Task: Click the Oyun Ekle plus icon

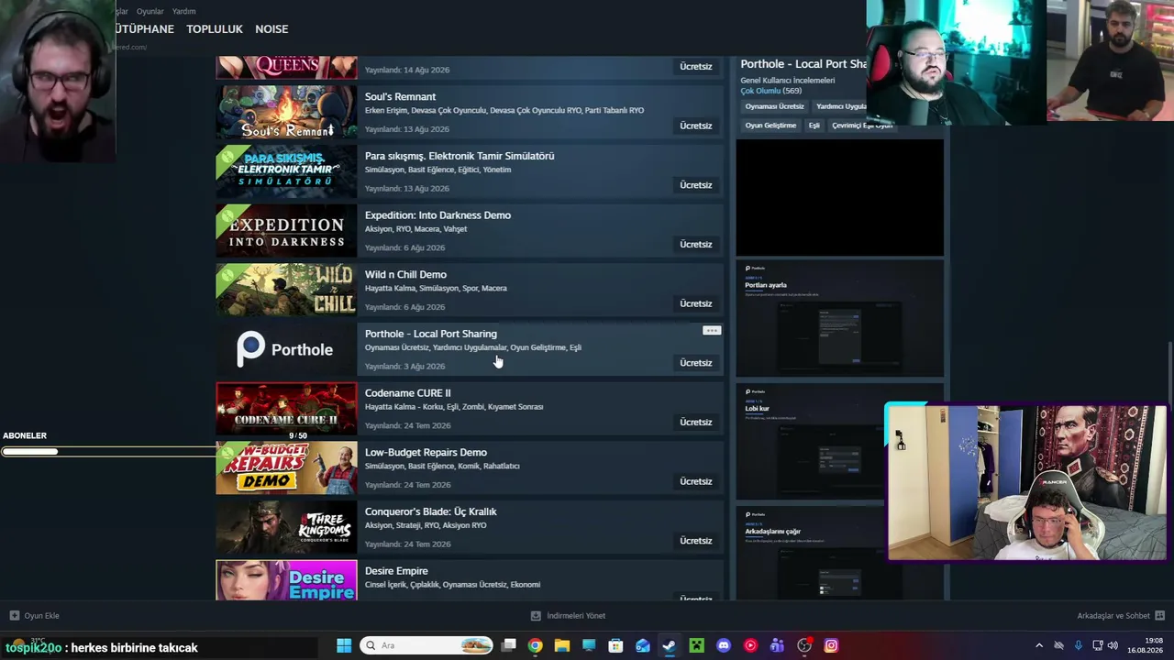Action: coord(14,616)
